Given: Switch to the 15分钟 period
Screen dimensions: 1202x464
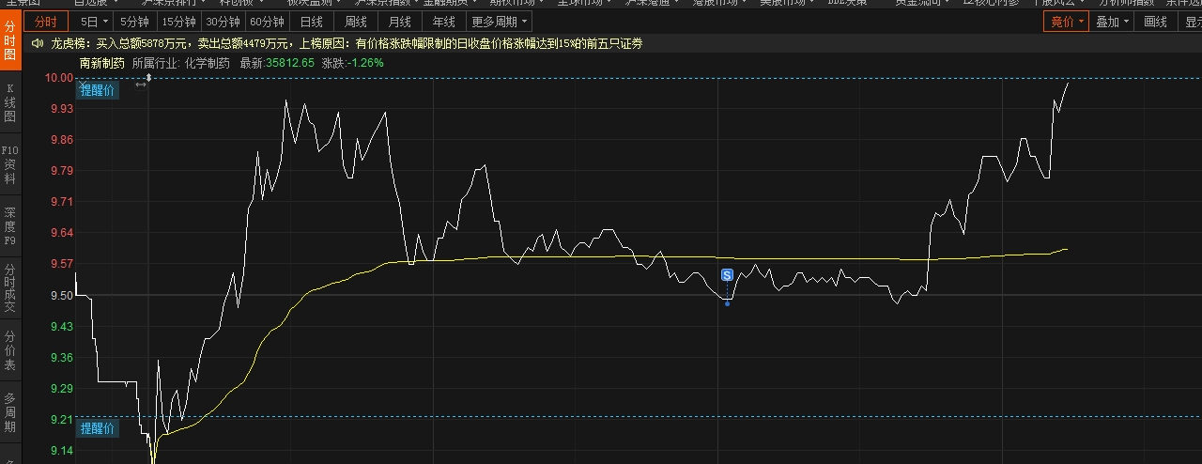Looking at the screenshot, I should pos(178,21).
